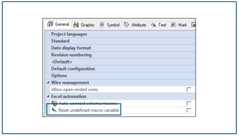Viewport: 239px width, 137px height.
Task: Switch to the Symbol tab
Action: point(109,25)
